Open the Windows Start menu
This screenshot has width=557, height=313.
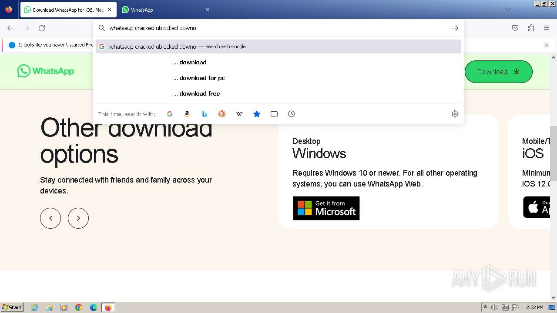[12, 307]
